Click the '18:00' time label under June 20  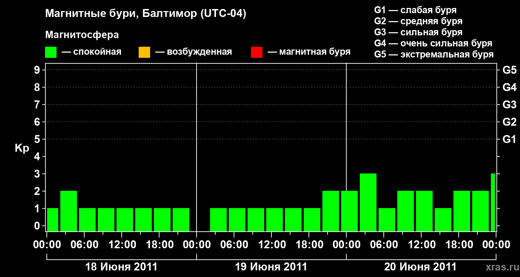[459, 245]
